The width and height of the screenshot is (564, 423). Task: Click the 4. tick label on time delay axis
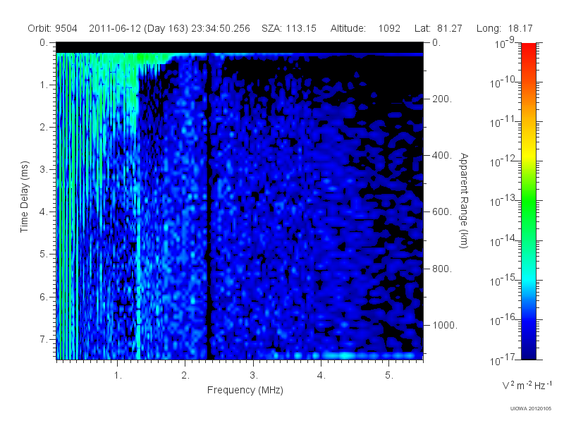point(44,212)
